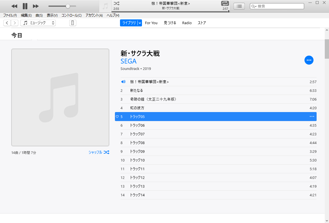
Task: Open the ミュージック media type dropdown
Action: click(38, 23)
